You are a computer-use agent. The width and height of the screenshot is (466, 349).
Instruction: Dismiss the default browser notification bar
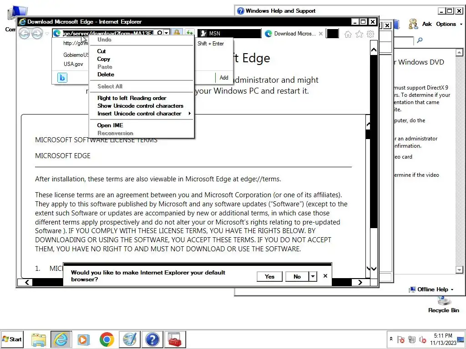[325, 276]
